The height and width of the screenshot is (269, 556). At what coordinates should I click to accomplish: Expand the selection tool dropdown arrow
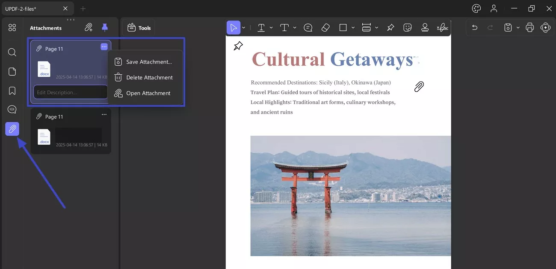[244, 28]
